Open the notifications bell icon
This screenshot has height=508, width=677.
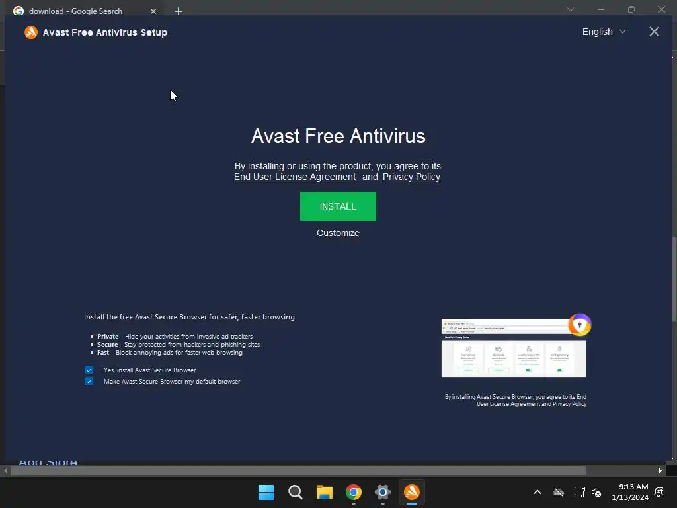coord(659,492)
